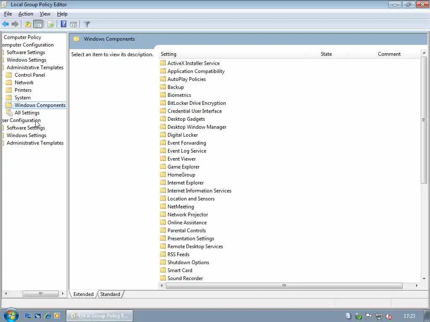
Task: Click the network tray icon
Action: click(x=379, y=316)
